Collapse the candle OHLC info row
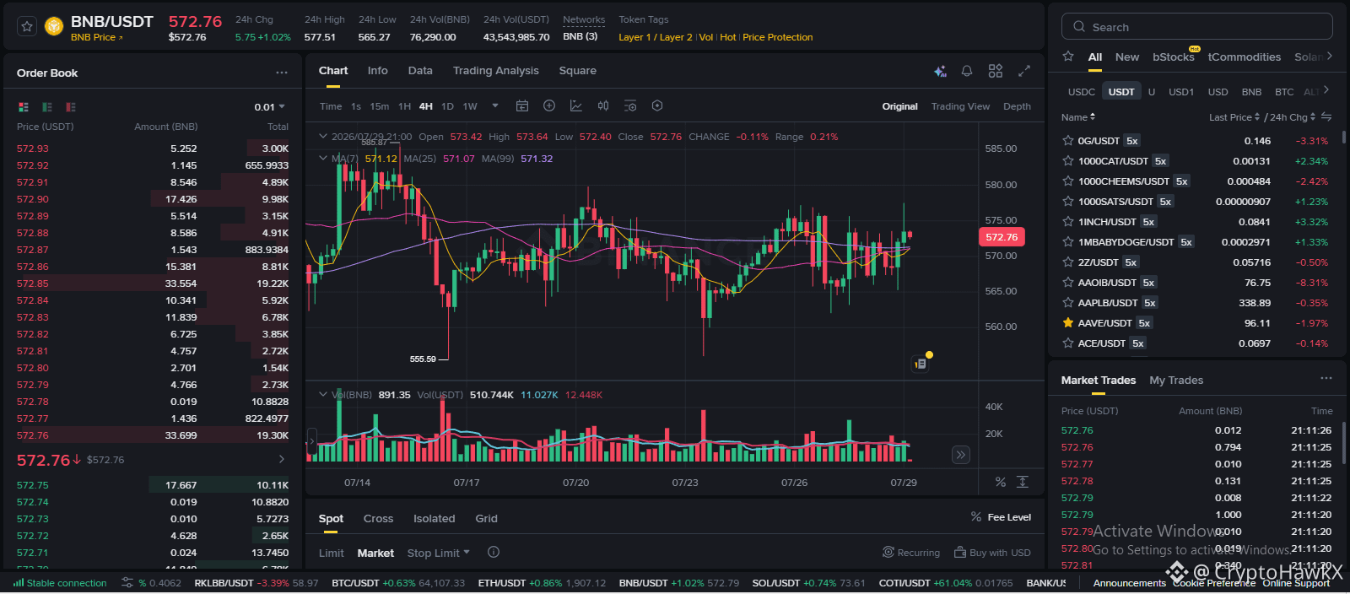 pos(322,136)
